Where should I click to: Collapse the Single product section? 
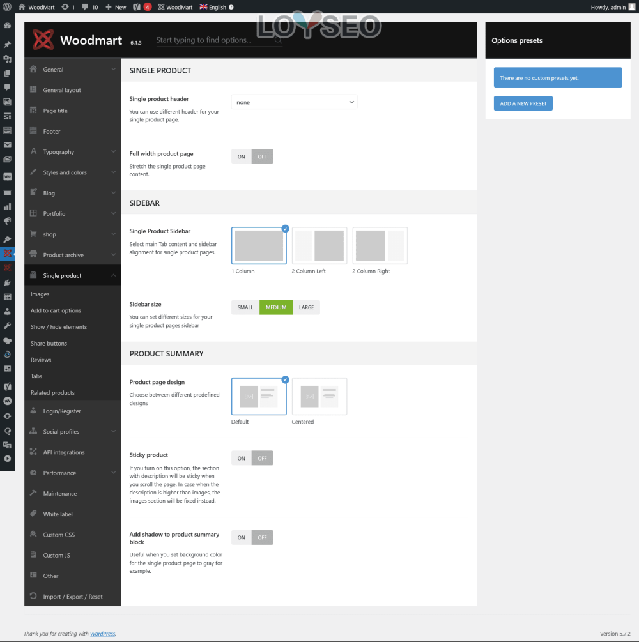point(72,275)
